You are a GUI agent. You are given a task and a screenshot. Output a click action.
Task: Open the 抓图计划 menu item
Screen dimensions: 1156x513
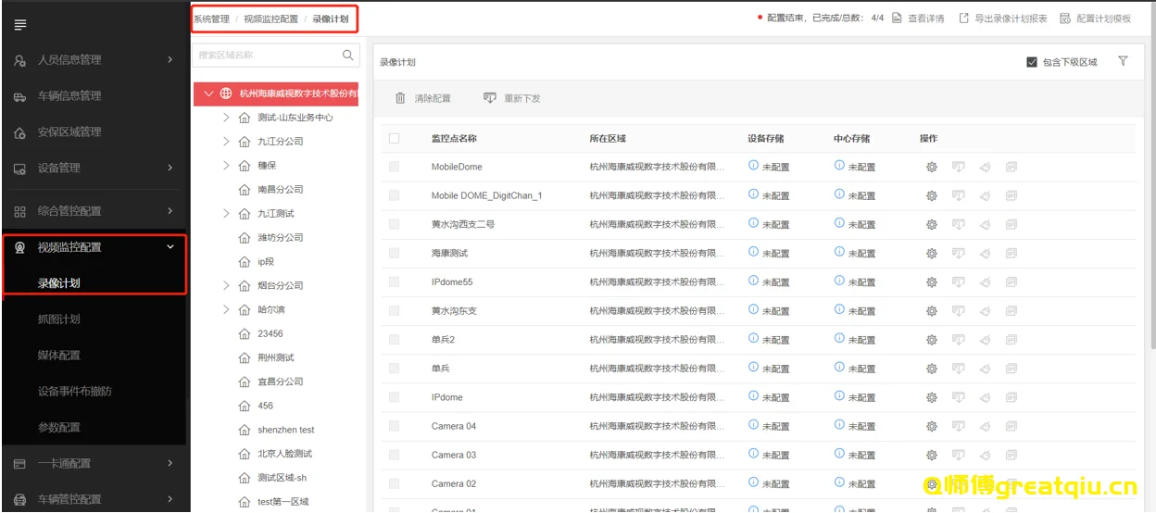tap(59, 319)
